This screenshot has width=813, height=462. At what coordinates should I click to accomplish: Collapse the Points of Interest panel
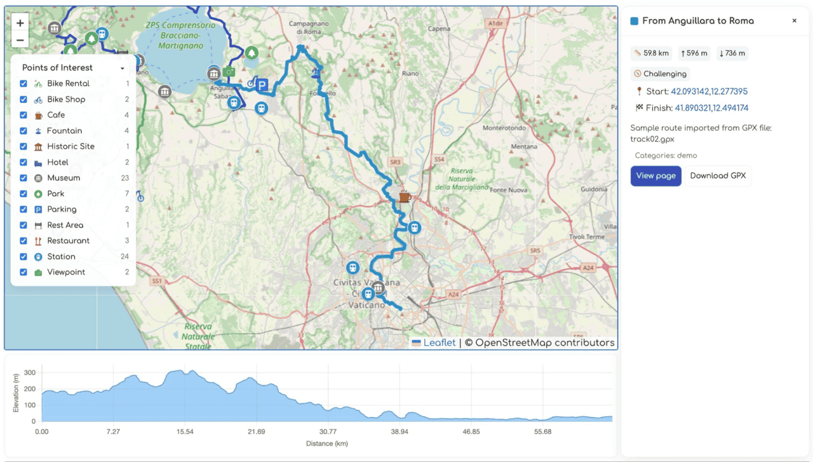[x=122, y=67]
